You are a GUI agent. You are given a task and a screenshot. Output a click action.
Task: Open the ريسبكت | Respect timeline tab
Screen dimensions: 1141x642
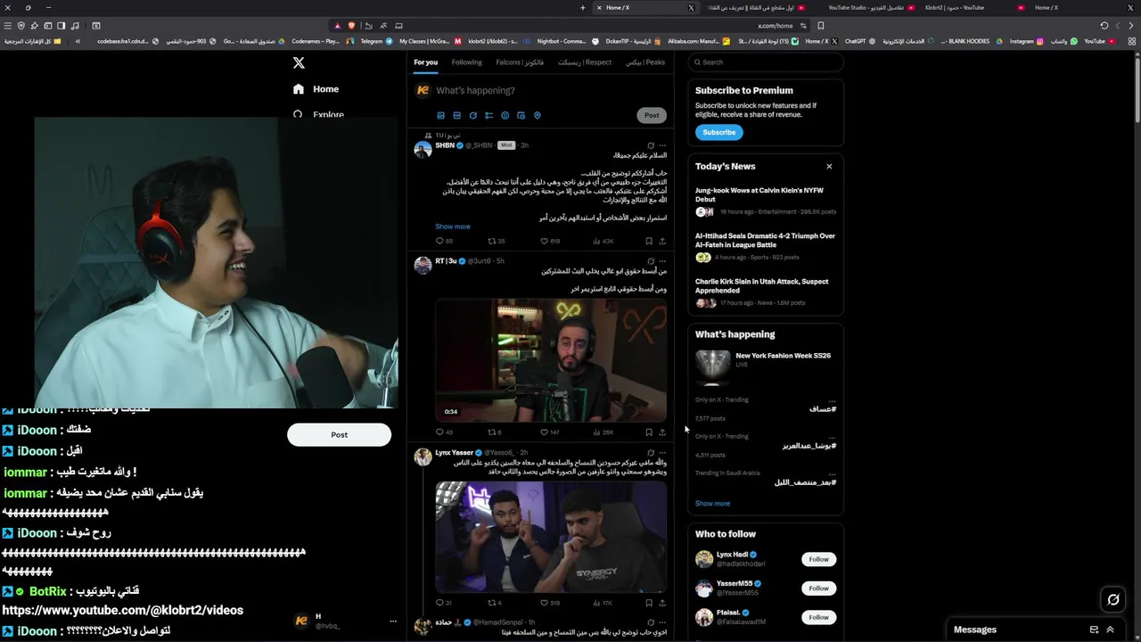[585, 62]
